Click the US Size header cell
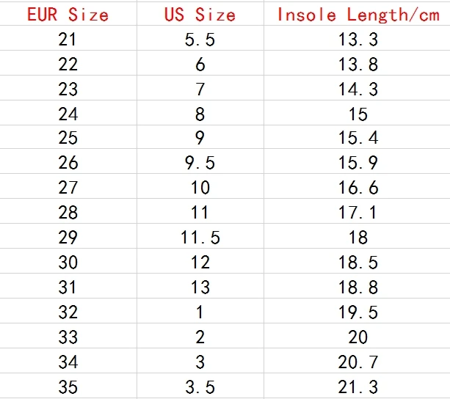This screenshot has width=450, height=399. tap(200, 14)
